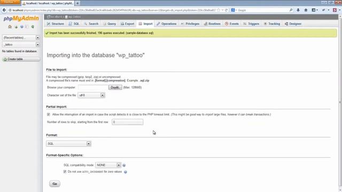This screenshot has width=342, height=192.
Task: Open the Privileges tab
Action: (190, 23)
